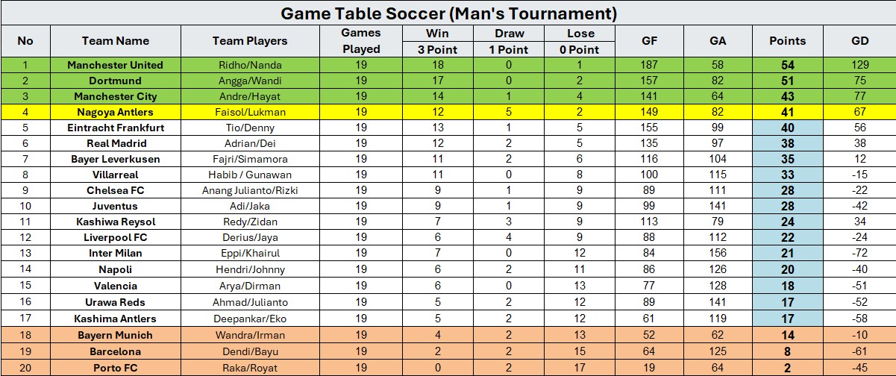Image resolution: width=896 pixels, height=376 pixels.
Task: Click the Real Madrid team cell
Action: (x=116, y=143)
